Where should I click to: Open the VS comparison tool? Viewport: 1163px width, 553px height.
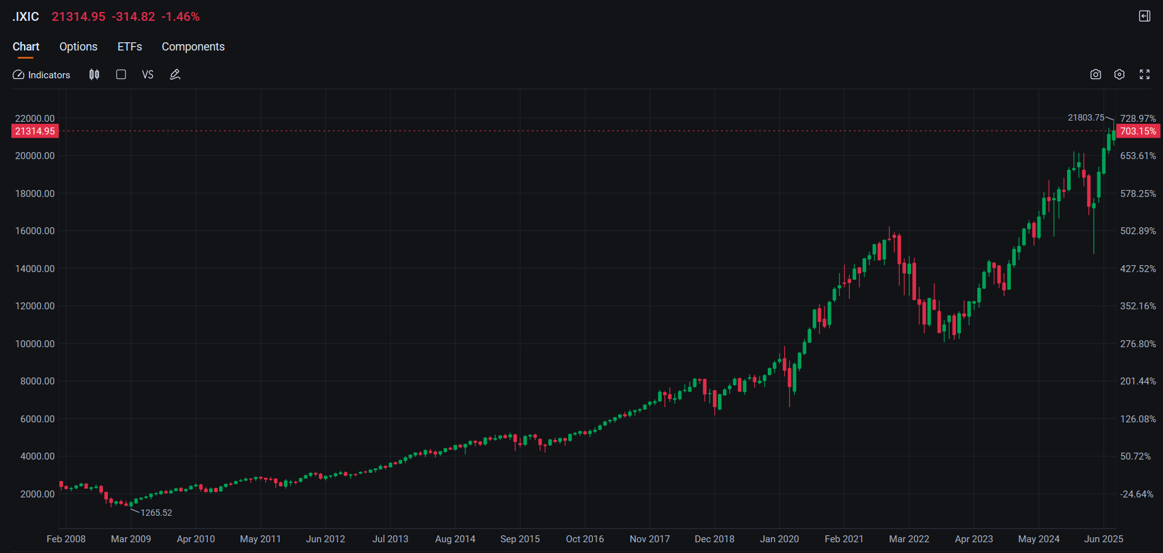point(148,74)
